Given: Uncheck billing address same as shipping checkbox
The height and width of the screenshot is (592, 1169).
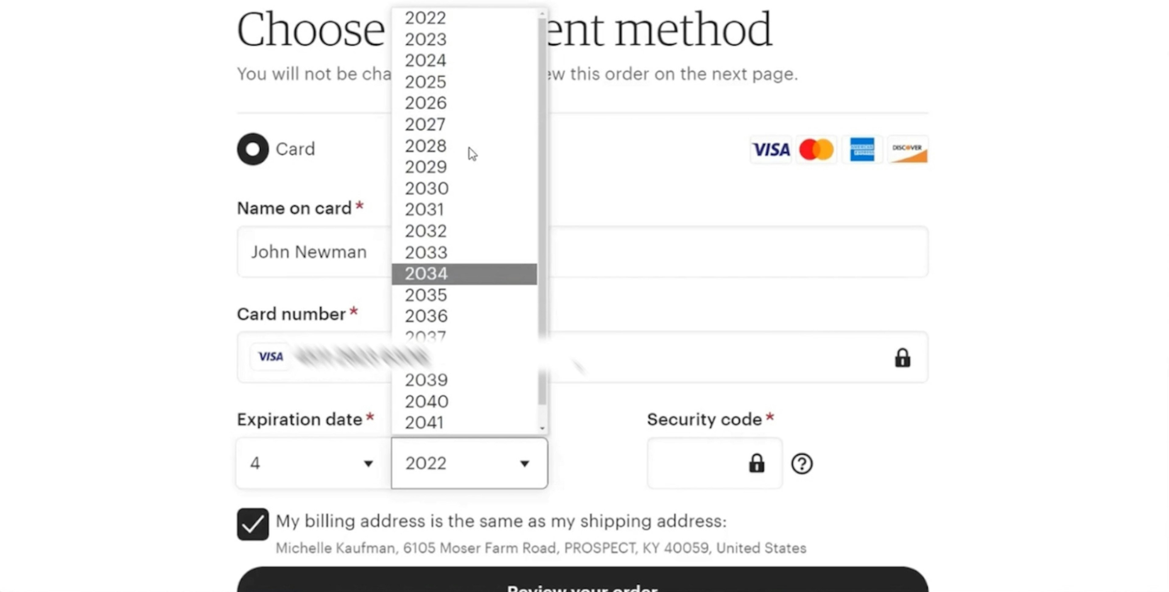Looking at the screenshot, I should pos(253,524).
